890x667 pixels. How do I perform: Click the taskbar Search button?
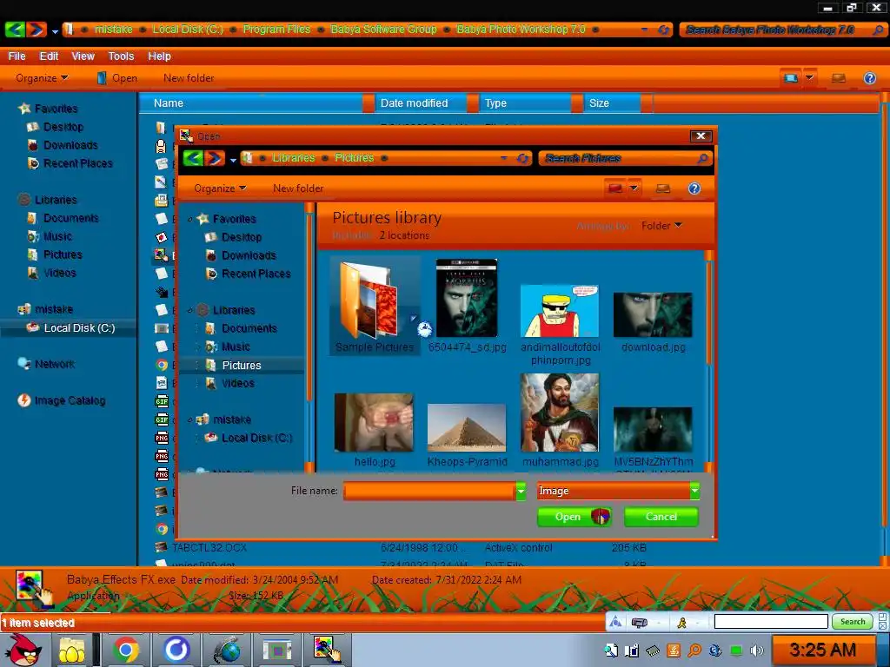[x=853, y=622]
